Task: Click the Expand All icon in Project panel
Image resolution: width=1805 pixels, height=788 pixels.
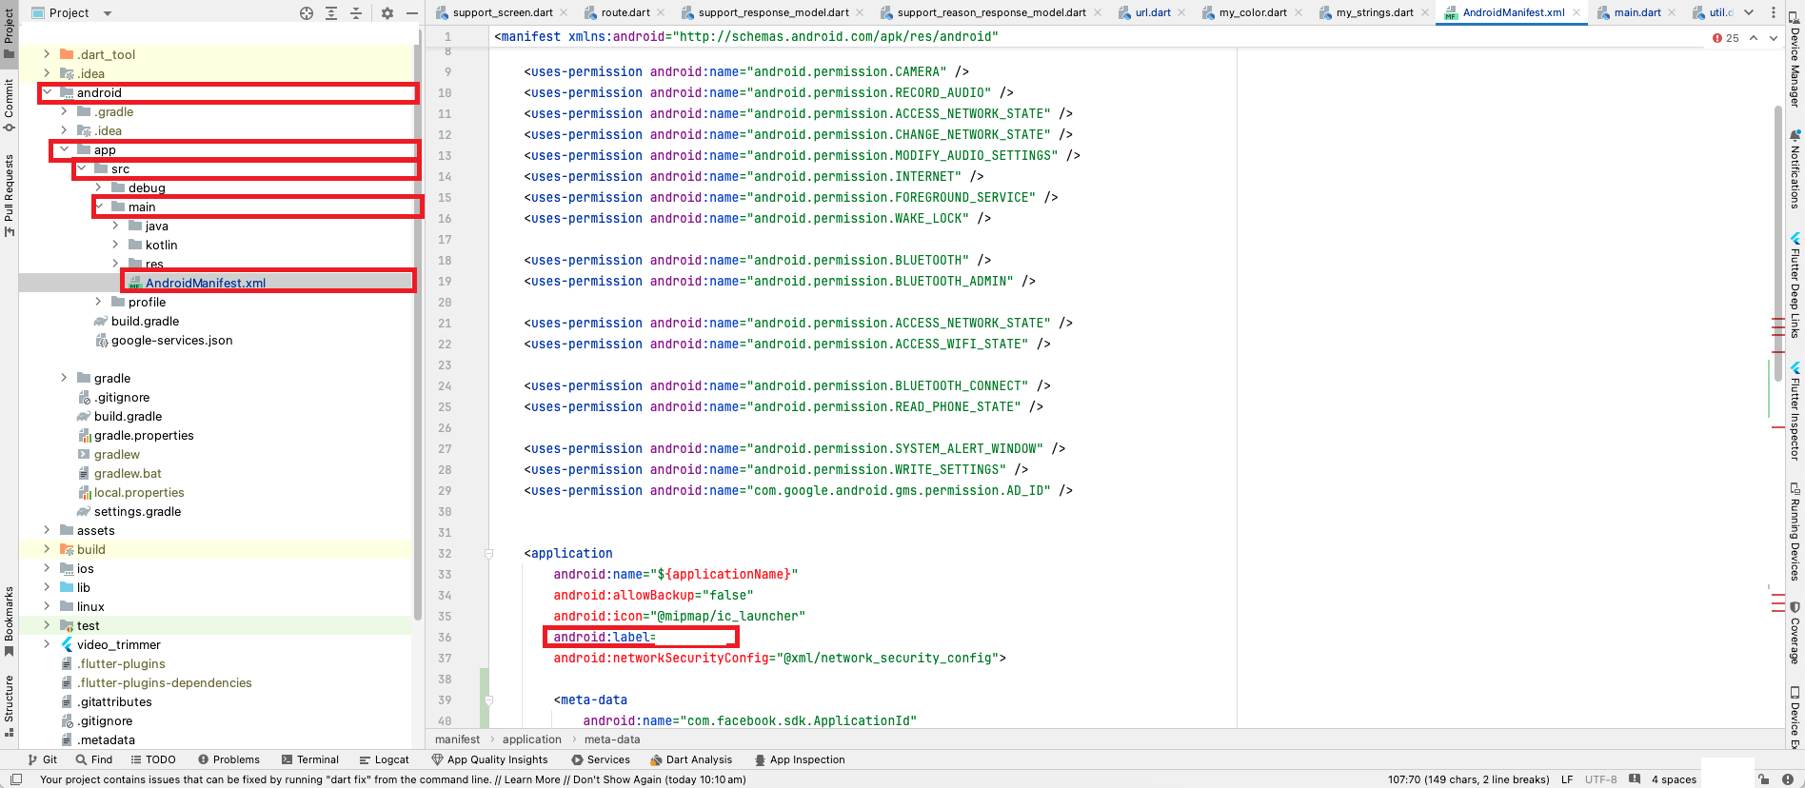Action: click(331, 13)
